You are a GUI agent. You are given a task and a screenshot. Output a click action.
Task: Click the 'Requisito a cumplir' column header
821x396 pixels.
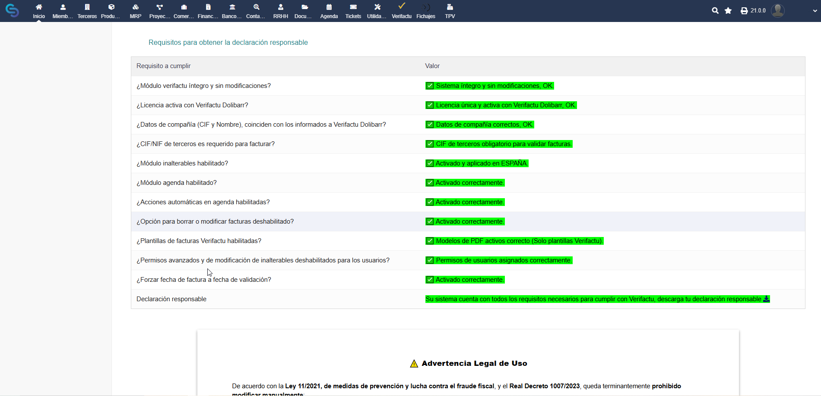tap(163, 66)
